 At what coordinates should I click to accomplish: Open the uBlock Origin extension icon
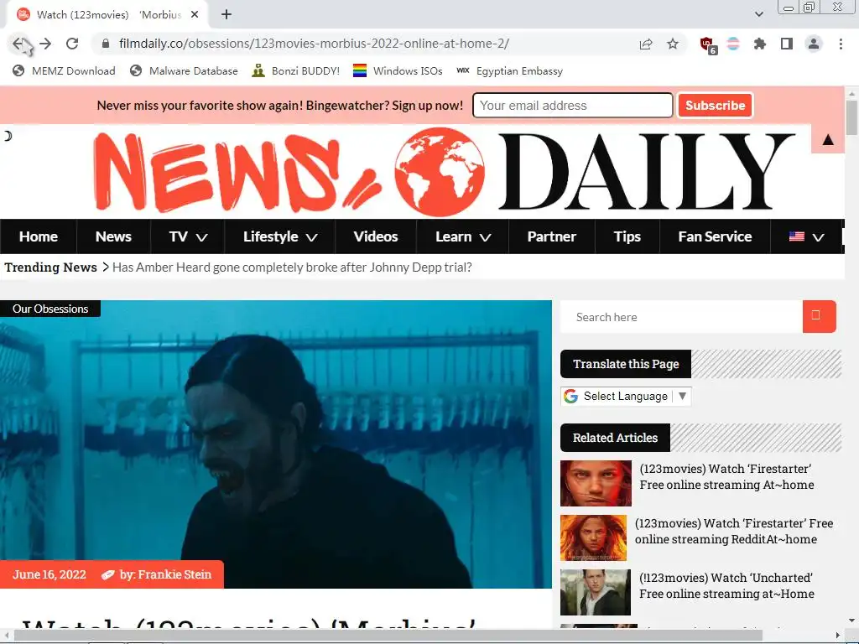(x=708, y=45)
